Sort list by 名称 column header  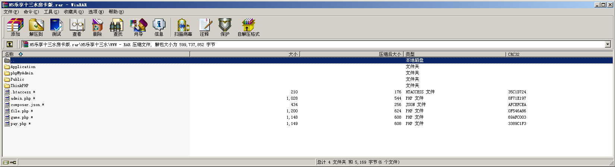point(9,54)
